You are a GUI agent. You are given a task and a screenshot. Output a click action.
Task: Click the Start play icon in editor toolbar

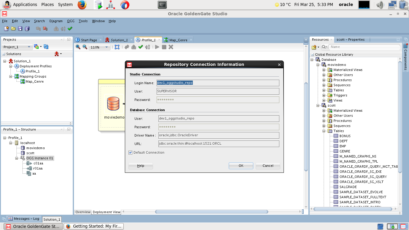pyautogui.click(x=157, y=47)
